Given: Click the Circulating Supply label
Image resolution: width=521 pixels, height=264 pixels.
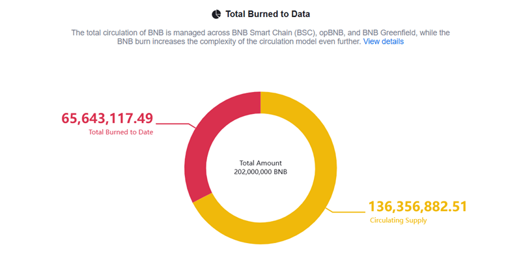Looking at the screenshot, I should pos(399,221).
